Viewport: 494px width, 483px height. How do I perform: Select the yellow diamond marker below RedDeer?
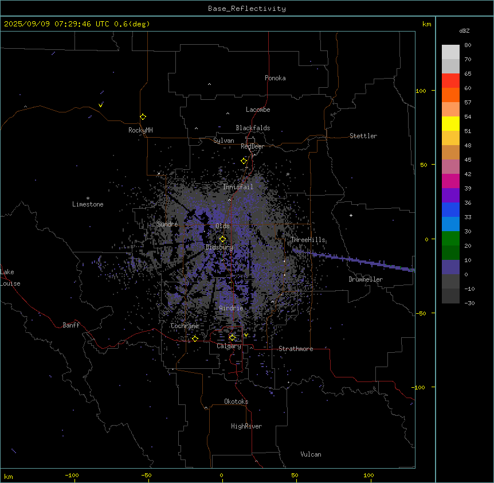pos(244,161)
